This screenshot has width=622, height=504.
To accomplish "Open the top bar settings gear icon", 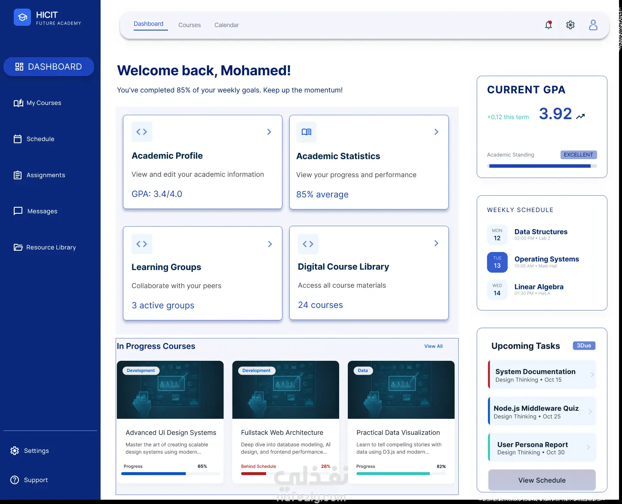I will coord(570,25).
